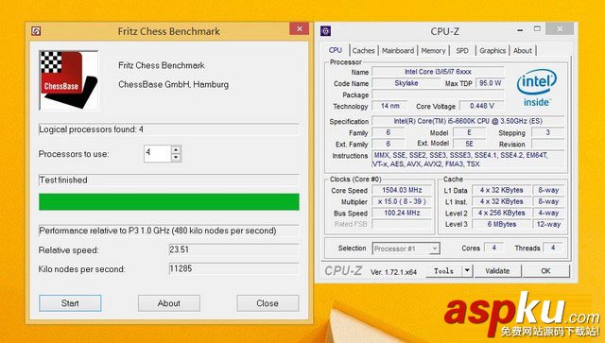
Task: Open the About dialog in Fritz Benchmark
Action: coord(169,303)
